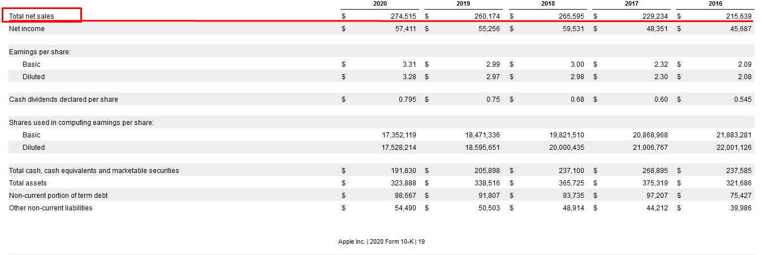Screen dimensions: 763x255
Task: Click the term debt value 75,427
Action: point(741,196)
